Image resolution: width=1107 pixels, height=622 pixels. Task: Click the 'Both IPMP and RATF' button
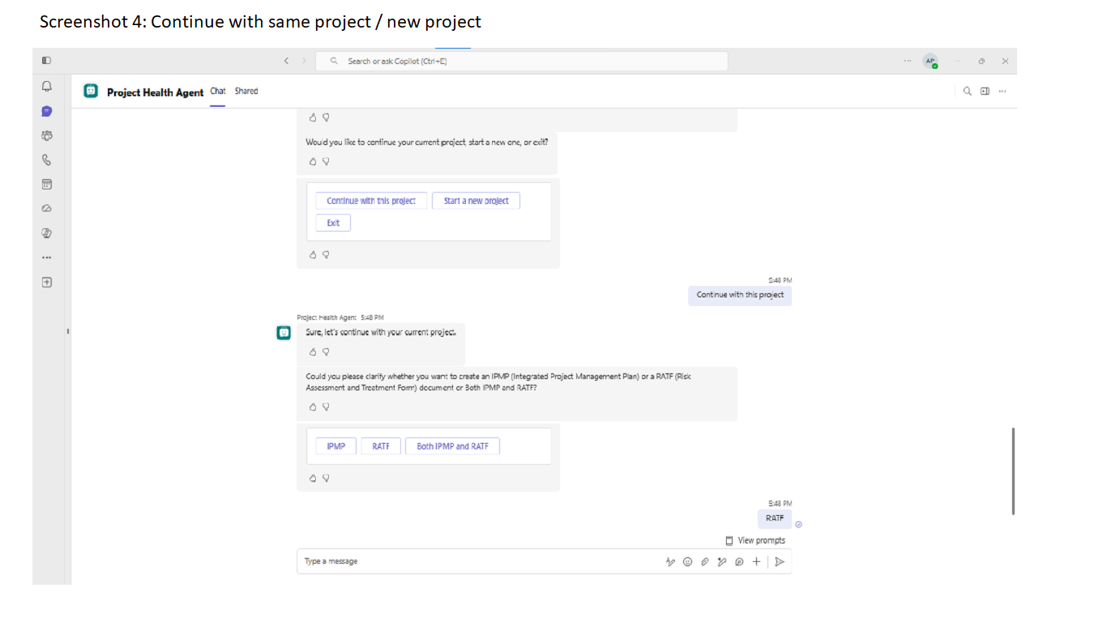(452, 446)
